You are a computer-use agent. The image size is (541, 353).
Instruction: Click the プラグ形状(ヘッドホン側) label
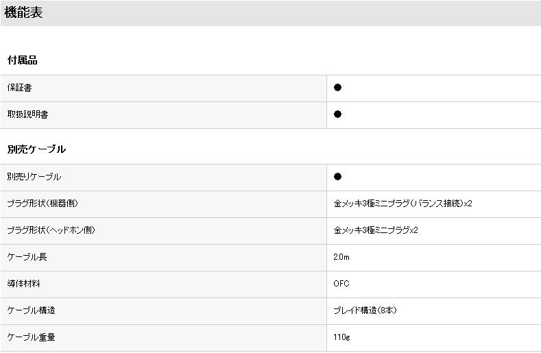point(51,230)
